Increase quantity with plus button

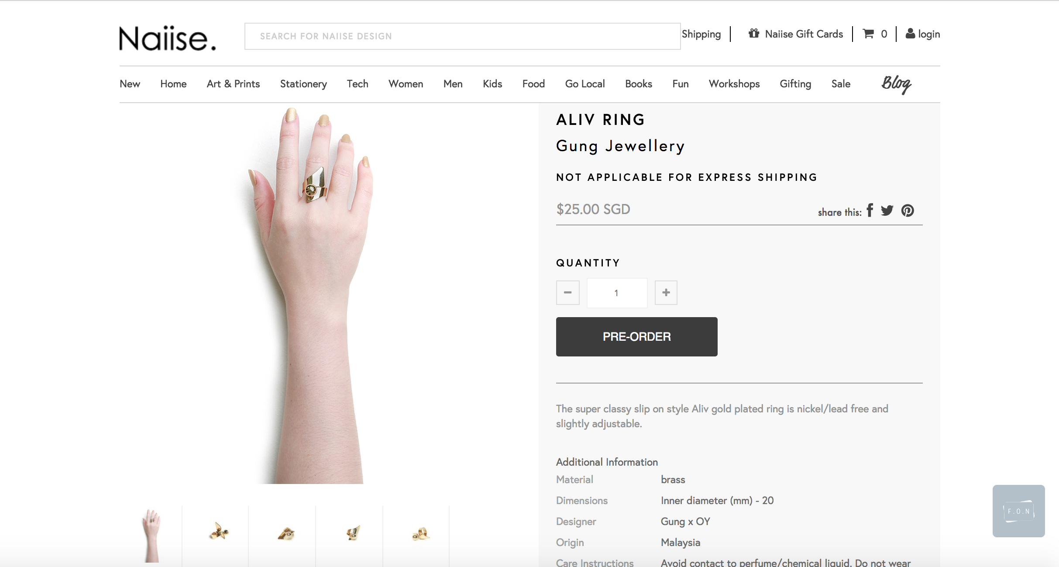(x=666, y=293)
